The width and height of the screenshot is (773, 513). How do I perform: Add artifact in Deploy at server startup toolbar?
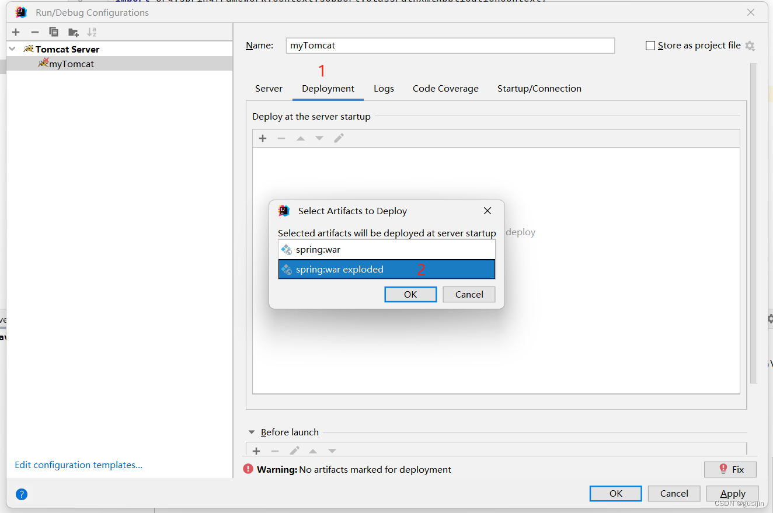click(263, 138)
